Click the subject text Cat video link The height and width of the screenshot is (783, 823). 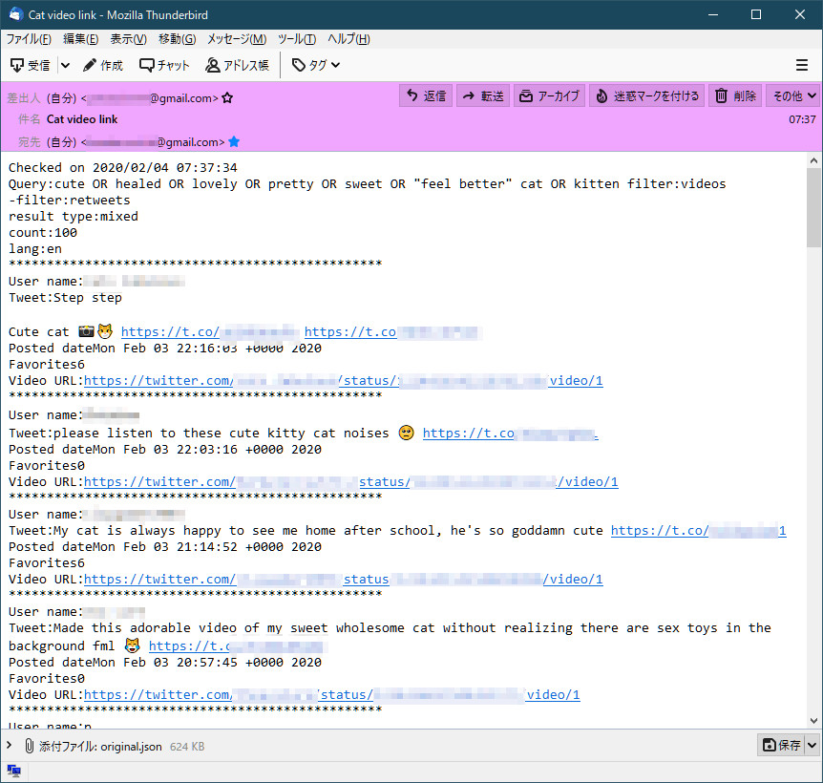coord(82,119)
